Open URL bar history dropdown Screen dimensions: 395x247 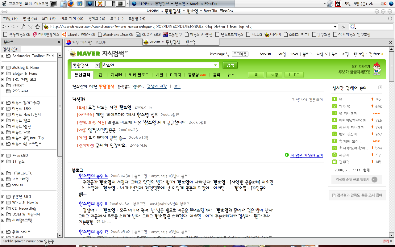point(335,27)
